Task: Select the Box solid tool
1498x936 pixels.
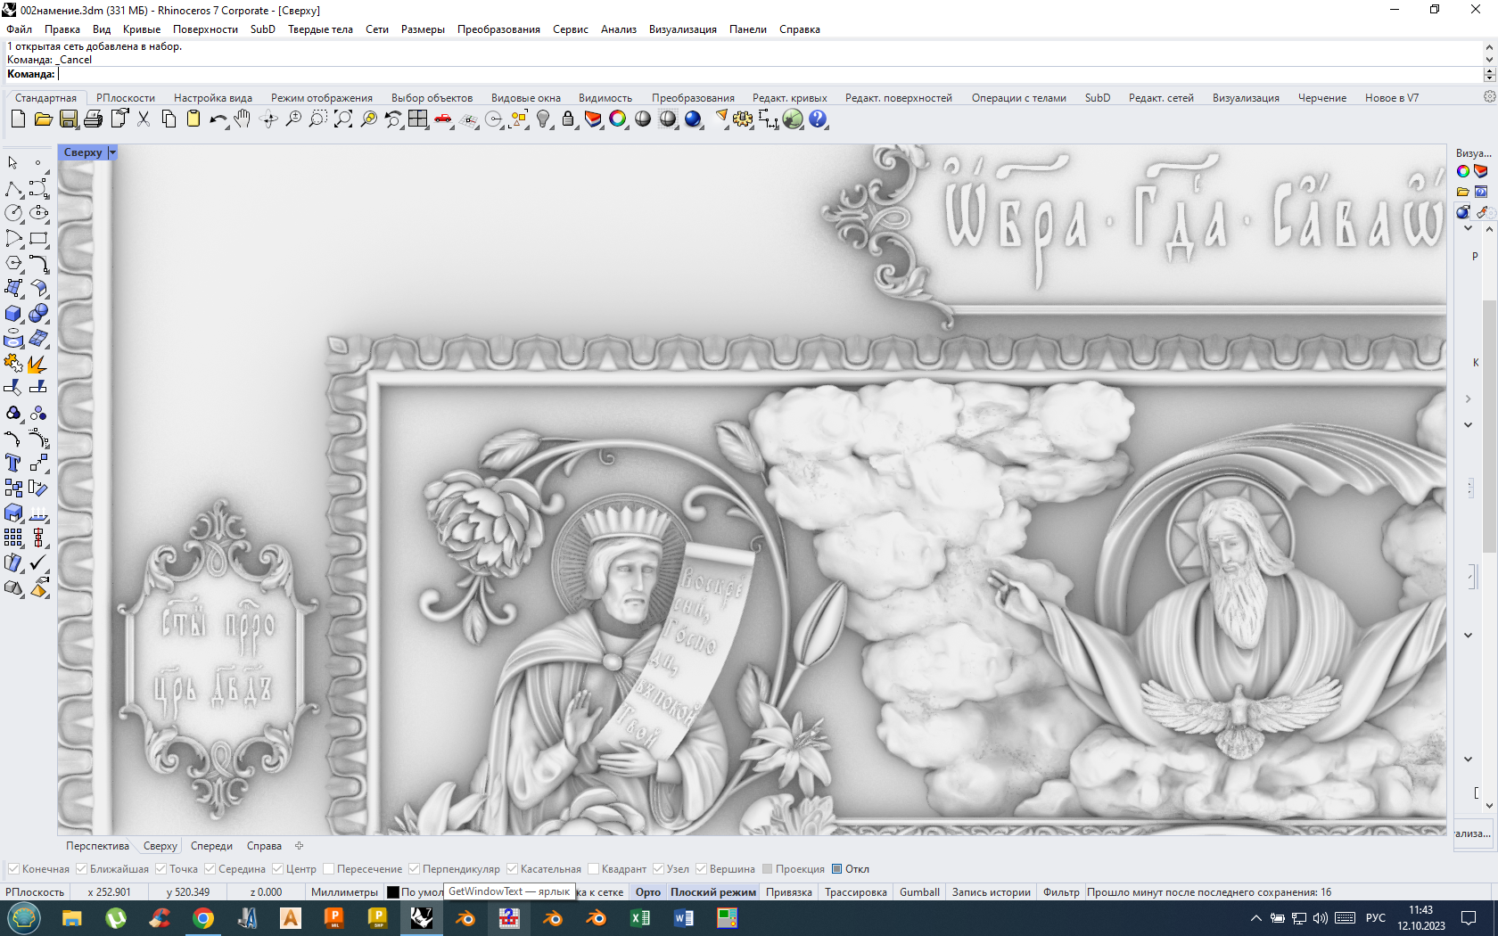Action: (13, 313)
